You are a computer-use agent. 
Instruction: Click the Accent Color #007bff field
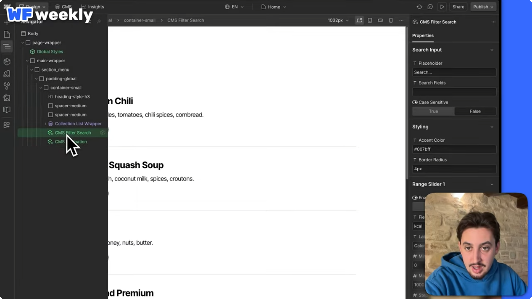pyautogui.click(x=454, y=149)
